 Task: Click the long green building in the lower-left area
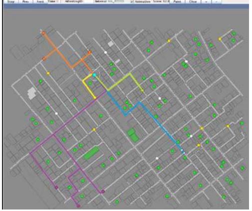(91, 153)
